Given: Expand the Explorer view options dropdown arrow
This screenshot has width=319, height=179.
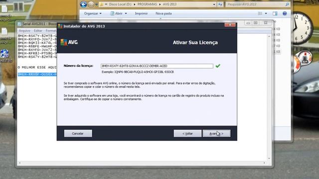Looking at the screenshot, I should coord(266,13).
